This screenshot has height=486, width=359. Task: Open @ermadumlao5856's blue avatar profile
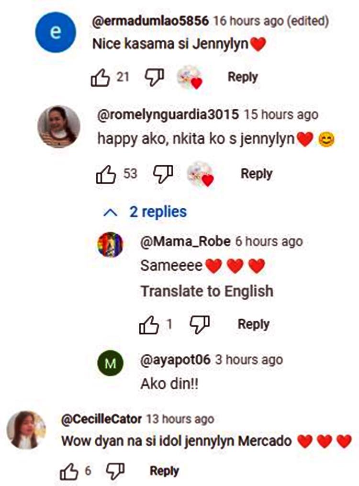pyautogui.click(x=56, y=32)
